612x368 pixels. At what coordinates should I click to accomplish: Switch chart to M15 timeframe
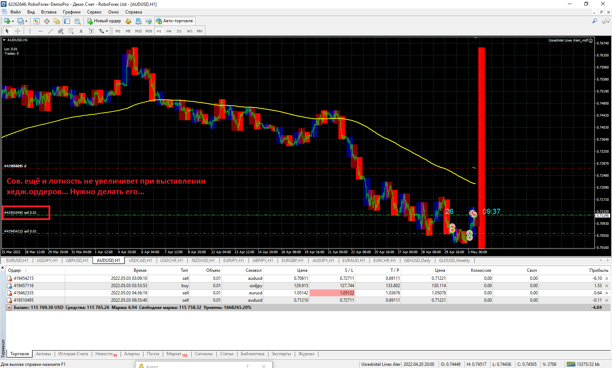point(138,31)
